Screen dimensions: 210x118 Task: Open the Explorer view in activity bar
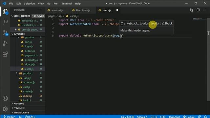point(5,11)
